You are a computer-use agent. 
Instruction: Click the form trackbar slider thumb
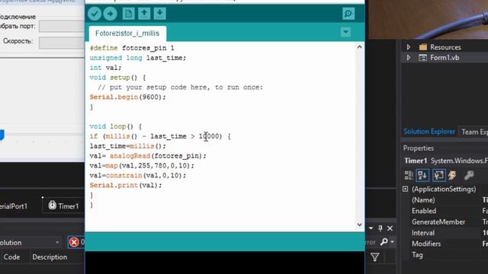[x=2, y=135]
